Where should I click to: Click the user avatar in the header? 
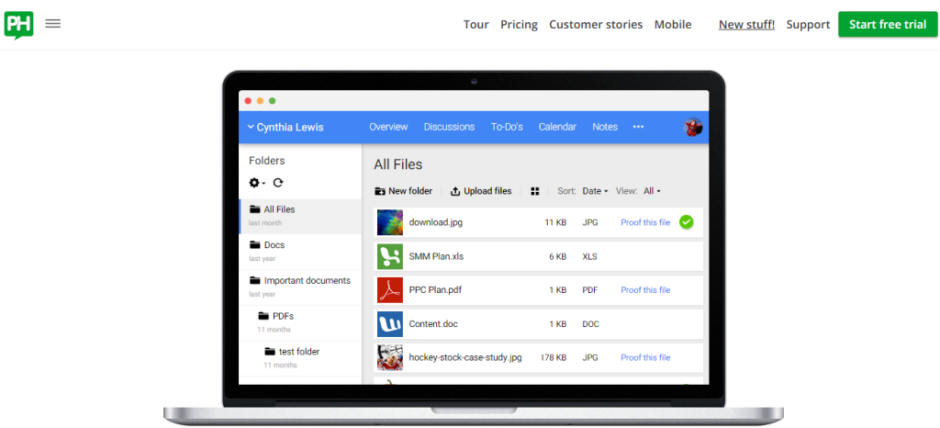694,127
